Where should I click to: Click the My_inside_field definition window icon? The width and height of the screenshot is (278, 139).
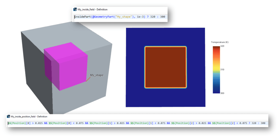[x=75, y=10]
